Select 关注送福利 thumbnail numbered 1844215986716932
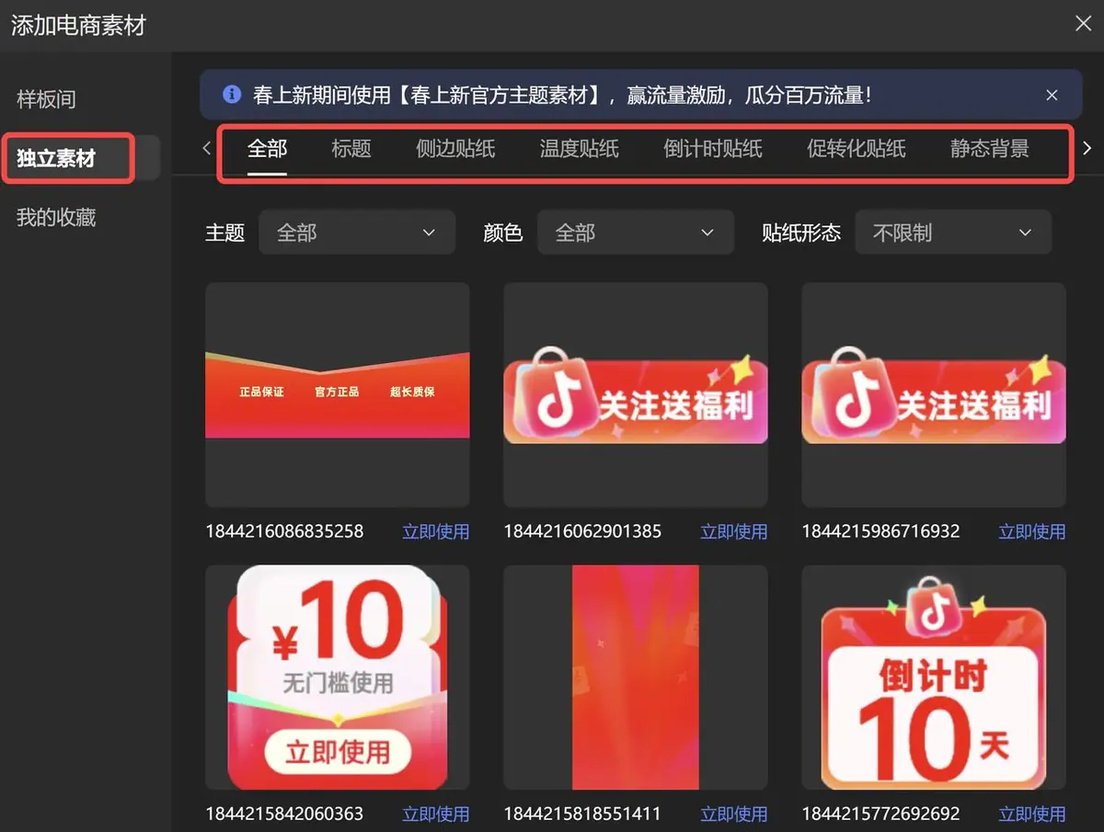Viewport: 1104px width, 832px height. tap(934, 394)
